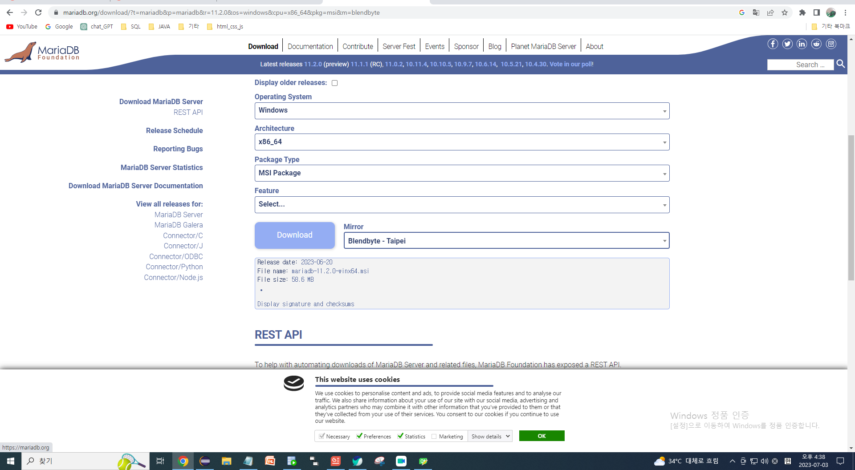Open Task View on taskbar
Image resolution: width=855 pixels, height=470 pixels.
(x=160, y=461)
